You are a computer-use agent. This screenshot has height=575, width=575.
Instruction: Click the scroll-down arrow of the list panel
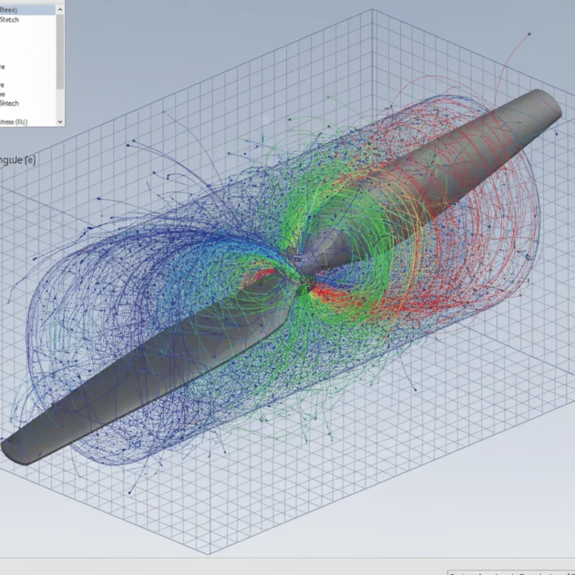point(60,121)
